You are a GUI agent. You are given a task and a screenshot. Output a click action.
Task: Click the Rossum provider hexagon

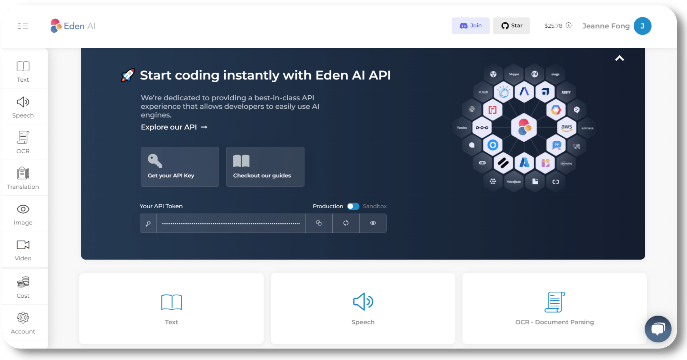tap(483, 92)
